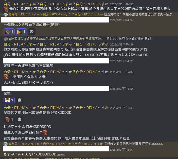Add a reaction to the 希望 message
Screen dimensions: 178x159
point(20,100)
